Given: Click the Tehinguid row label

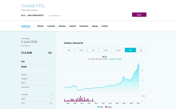Looking at the screenshot, I should click(24, 94).
